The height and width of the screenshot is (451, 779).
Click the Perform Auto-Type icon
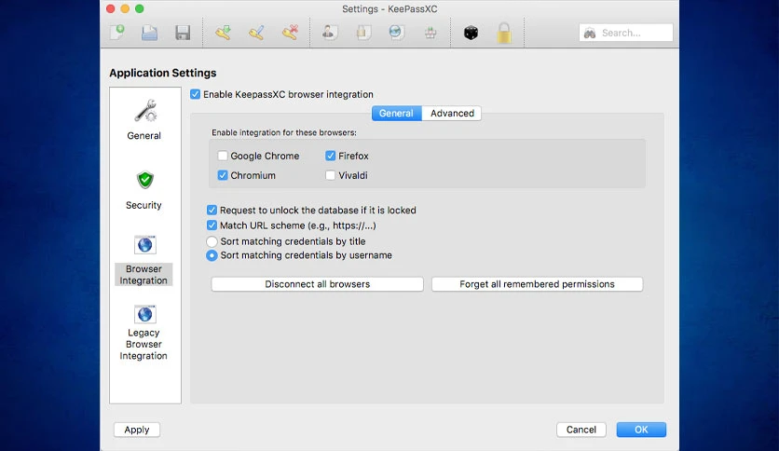click(x=430, y=33)
